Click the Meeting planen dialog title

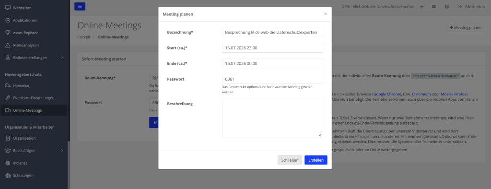tap(178, 14)
